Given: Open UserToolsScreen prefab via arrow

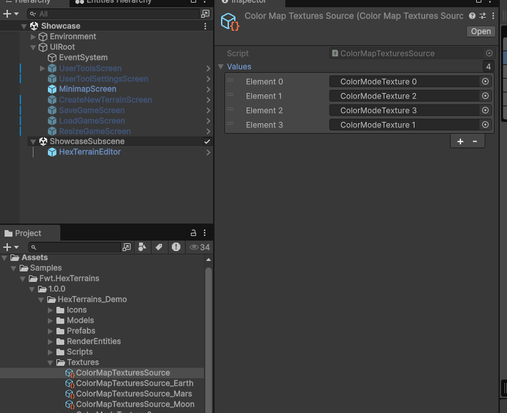Looking at the screenshot, I should 208,69.
